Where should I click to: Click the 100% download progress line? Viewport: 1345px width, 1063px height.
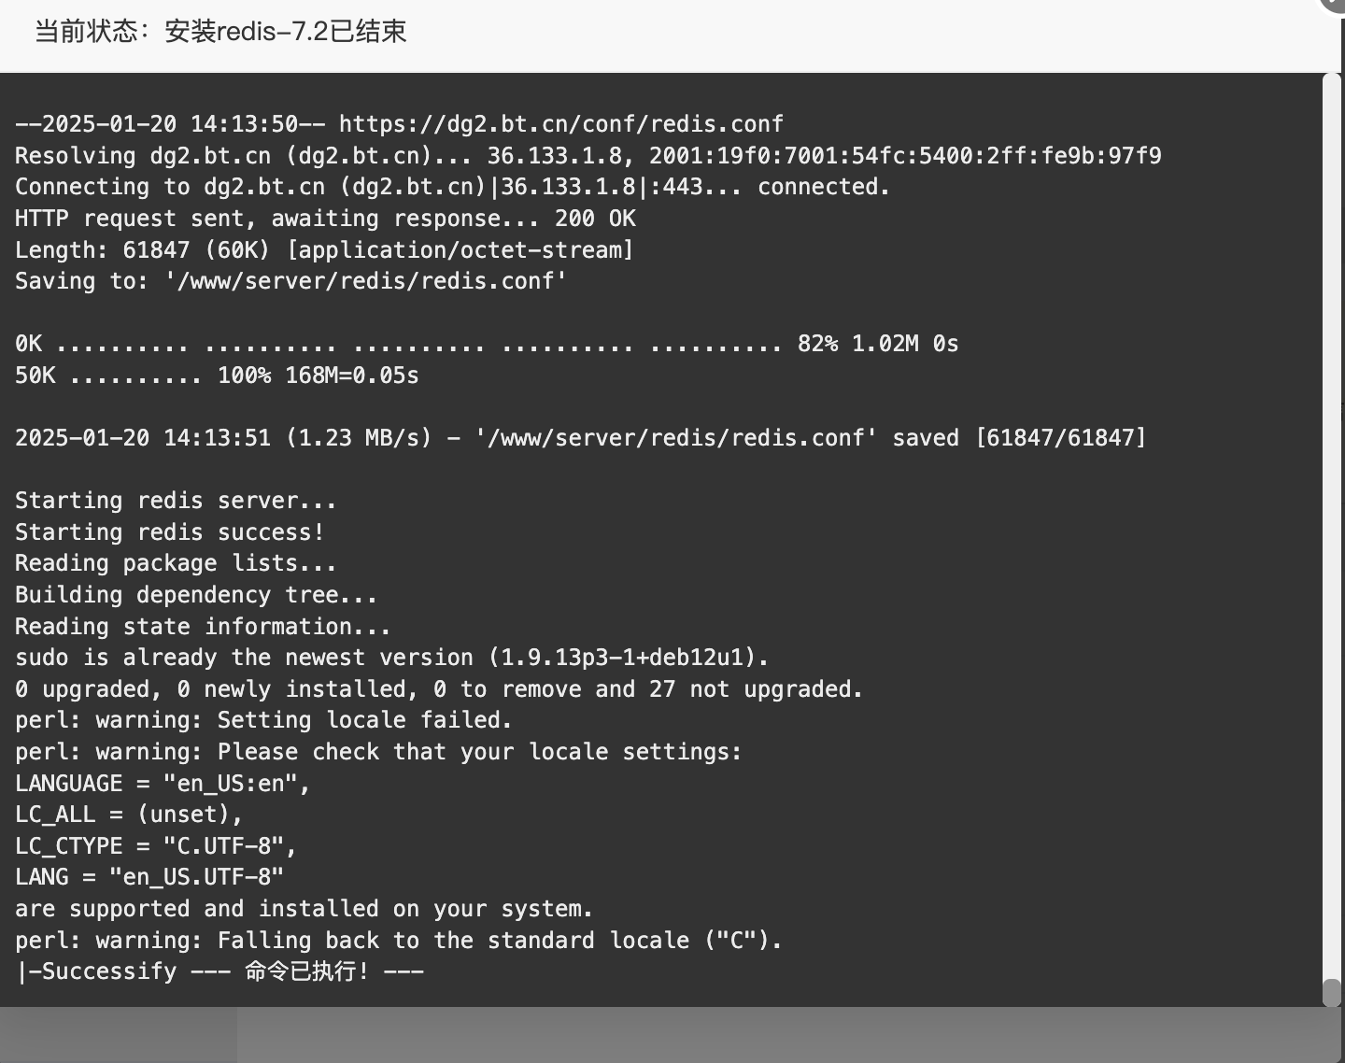click(217, 376)
